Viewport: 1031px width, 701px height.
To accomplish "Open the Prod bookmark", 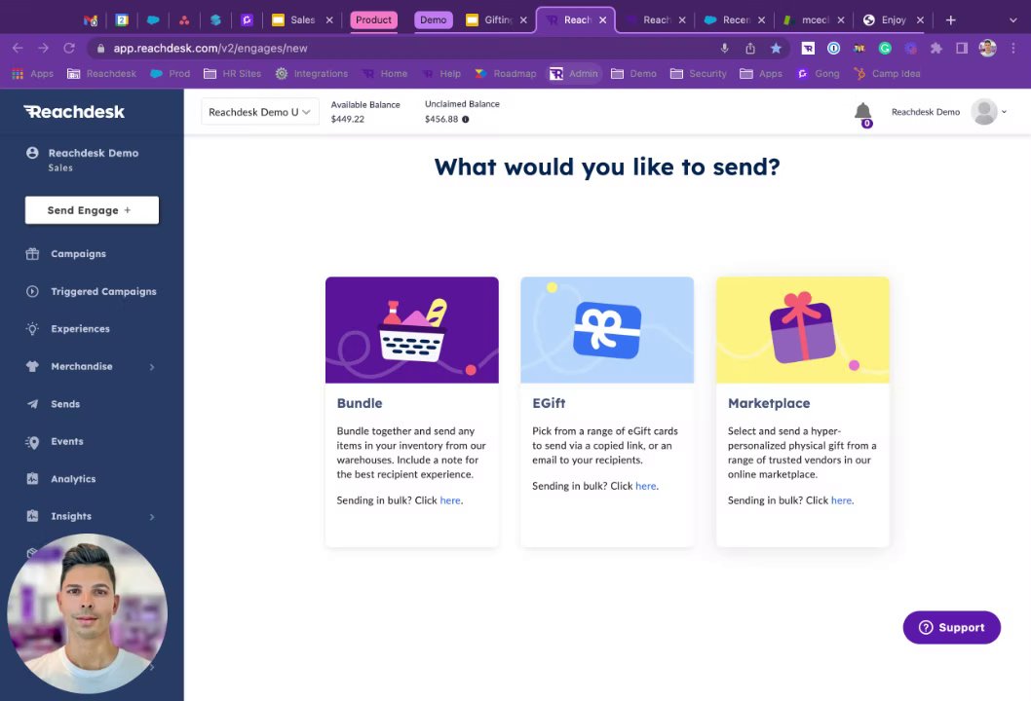I will 171,74.
